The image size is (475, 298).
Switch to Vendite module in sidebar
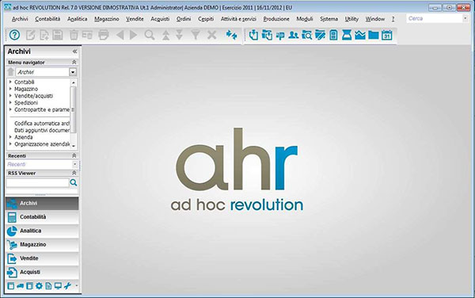point(42,258)
